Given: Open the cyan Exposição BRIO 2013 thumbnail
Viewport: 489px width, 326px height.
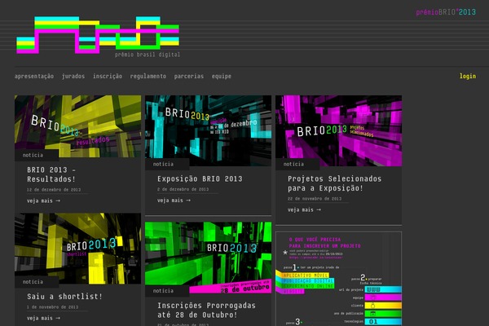Looking at the screenshot, I should click(208, 130).
